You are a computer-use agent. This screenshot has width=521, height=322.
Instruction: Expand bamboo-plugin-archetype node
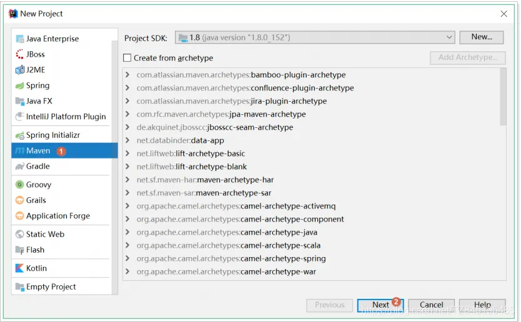tap(127, 75)
